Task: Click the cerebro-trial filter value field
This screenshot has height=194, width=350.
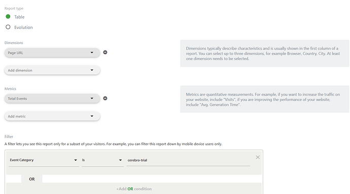Action: point(188,160)
